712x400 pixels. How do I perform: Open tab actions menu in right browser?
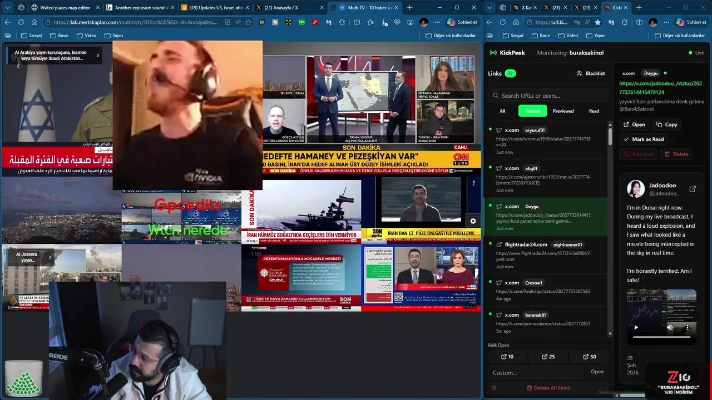pyautogui.click(x=489, y=7)
